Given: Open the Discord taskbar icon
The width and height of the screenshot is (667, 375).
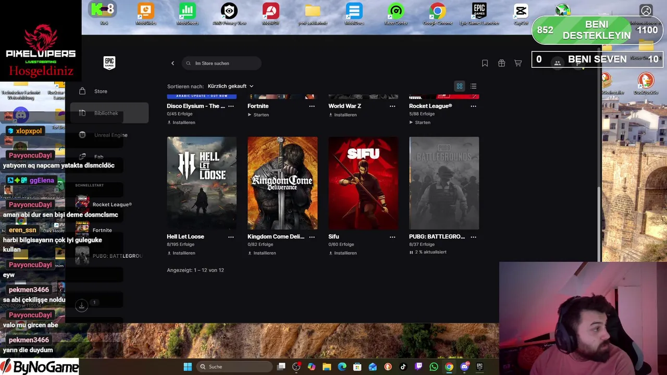Looking at the screenshot, I should point(464,367).
